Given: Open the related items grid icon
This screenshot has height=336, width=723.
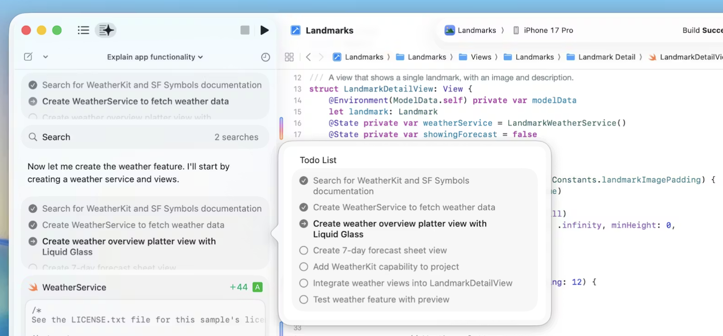Looking at the screenshot, I should click(289, 57).
